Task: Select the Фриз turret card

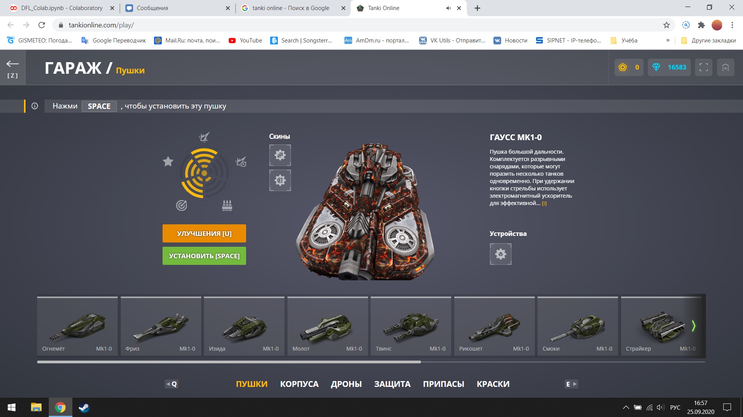Action: tap(161, 326)
